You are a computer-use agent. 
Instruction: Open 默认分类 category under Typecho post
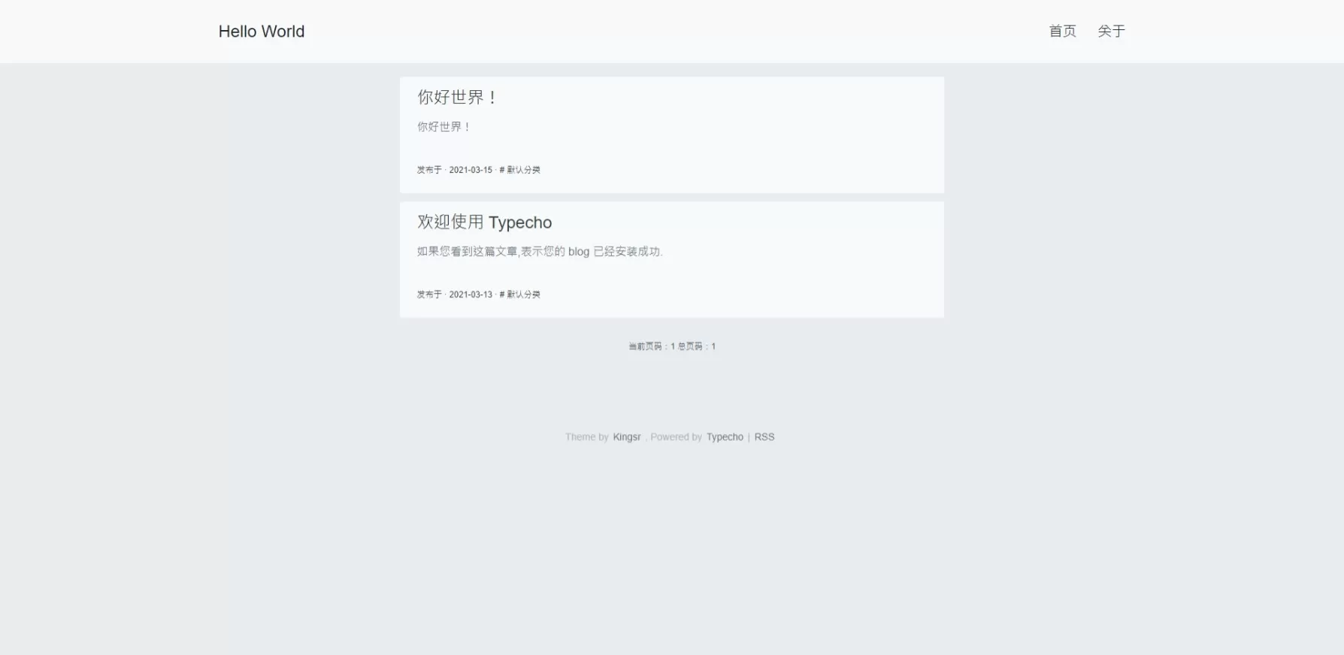pos(523,294)
